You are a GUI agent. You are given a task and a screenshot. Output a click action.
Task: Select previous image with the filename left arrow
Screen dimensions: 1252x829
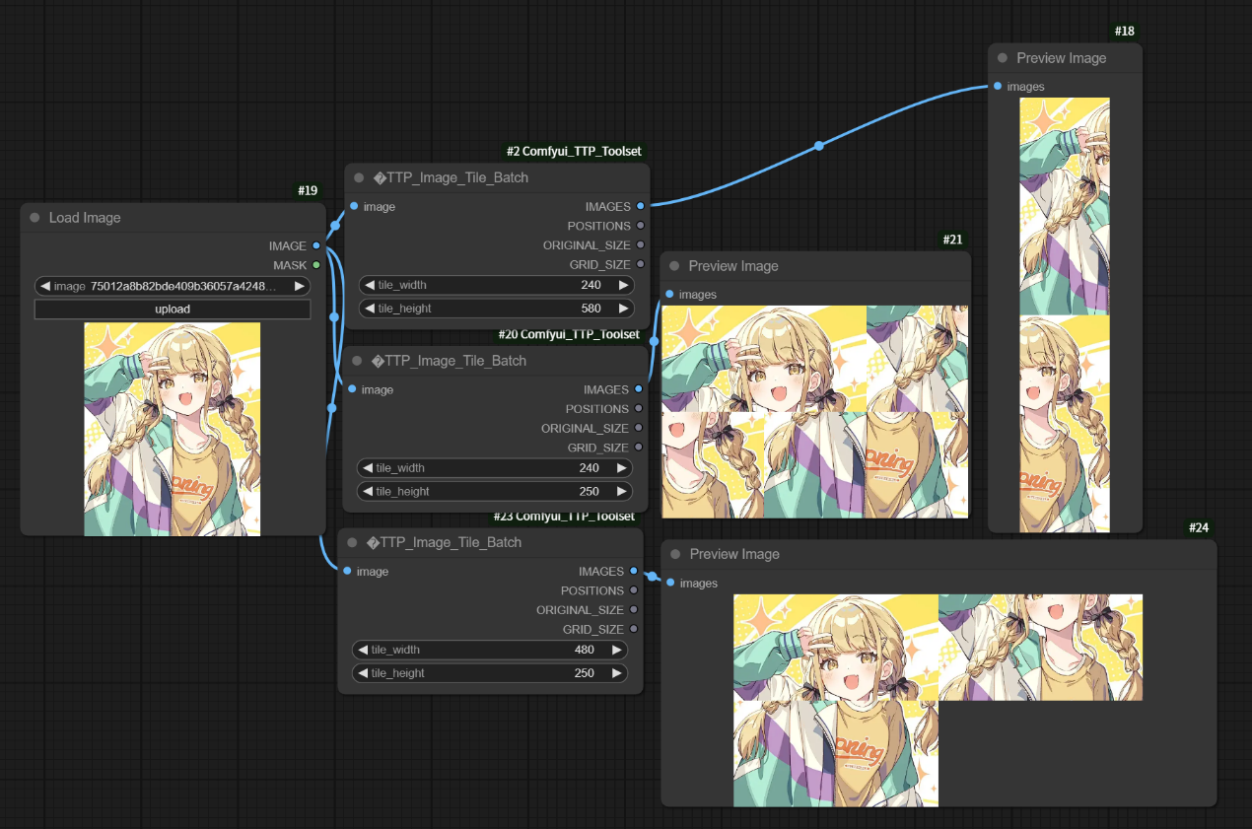(45, 286)
